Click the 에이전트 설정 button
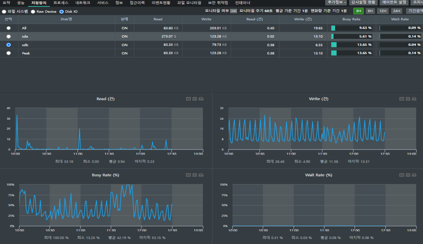The image size is (423, 244). 394,3
